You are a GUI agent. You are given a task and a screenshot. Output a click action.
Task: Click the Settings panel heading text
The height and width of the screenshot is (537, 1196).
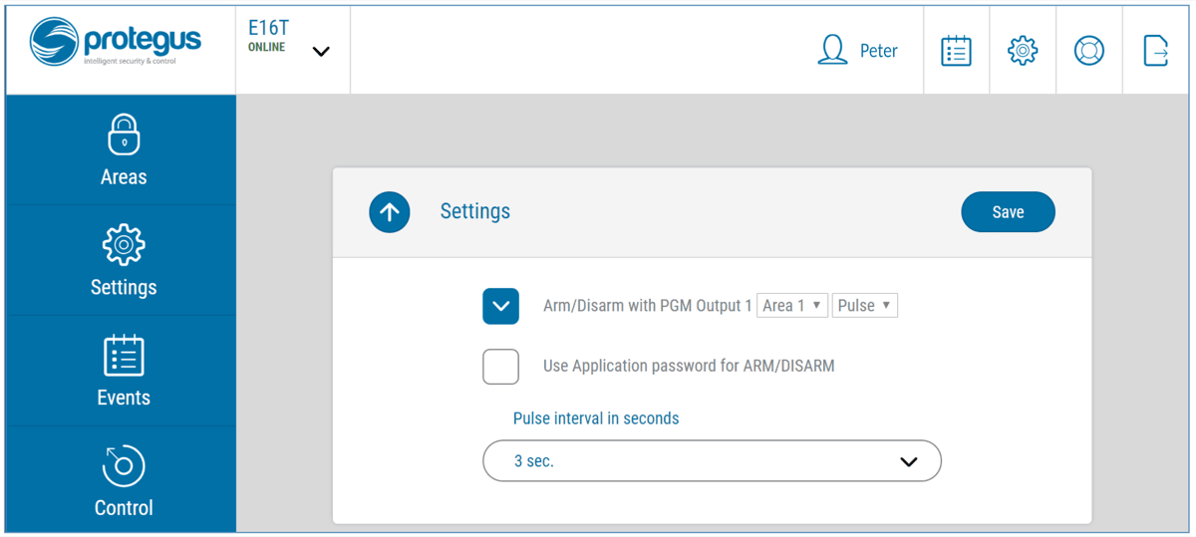[475, 211]
